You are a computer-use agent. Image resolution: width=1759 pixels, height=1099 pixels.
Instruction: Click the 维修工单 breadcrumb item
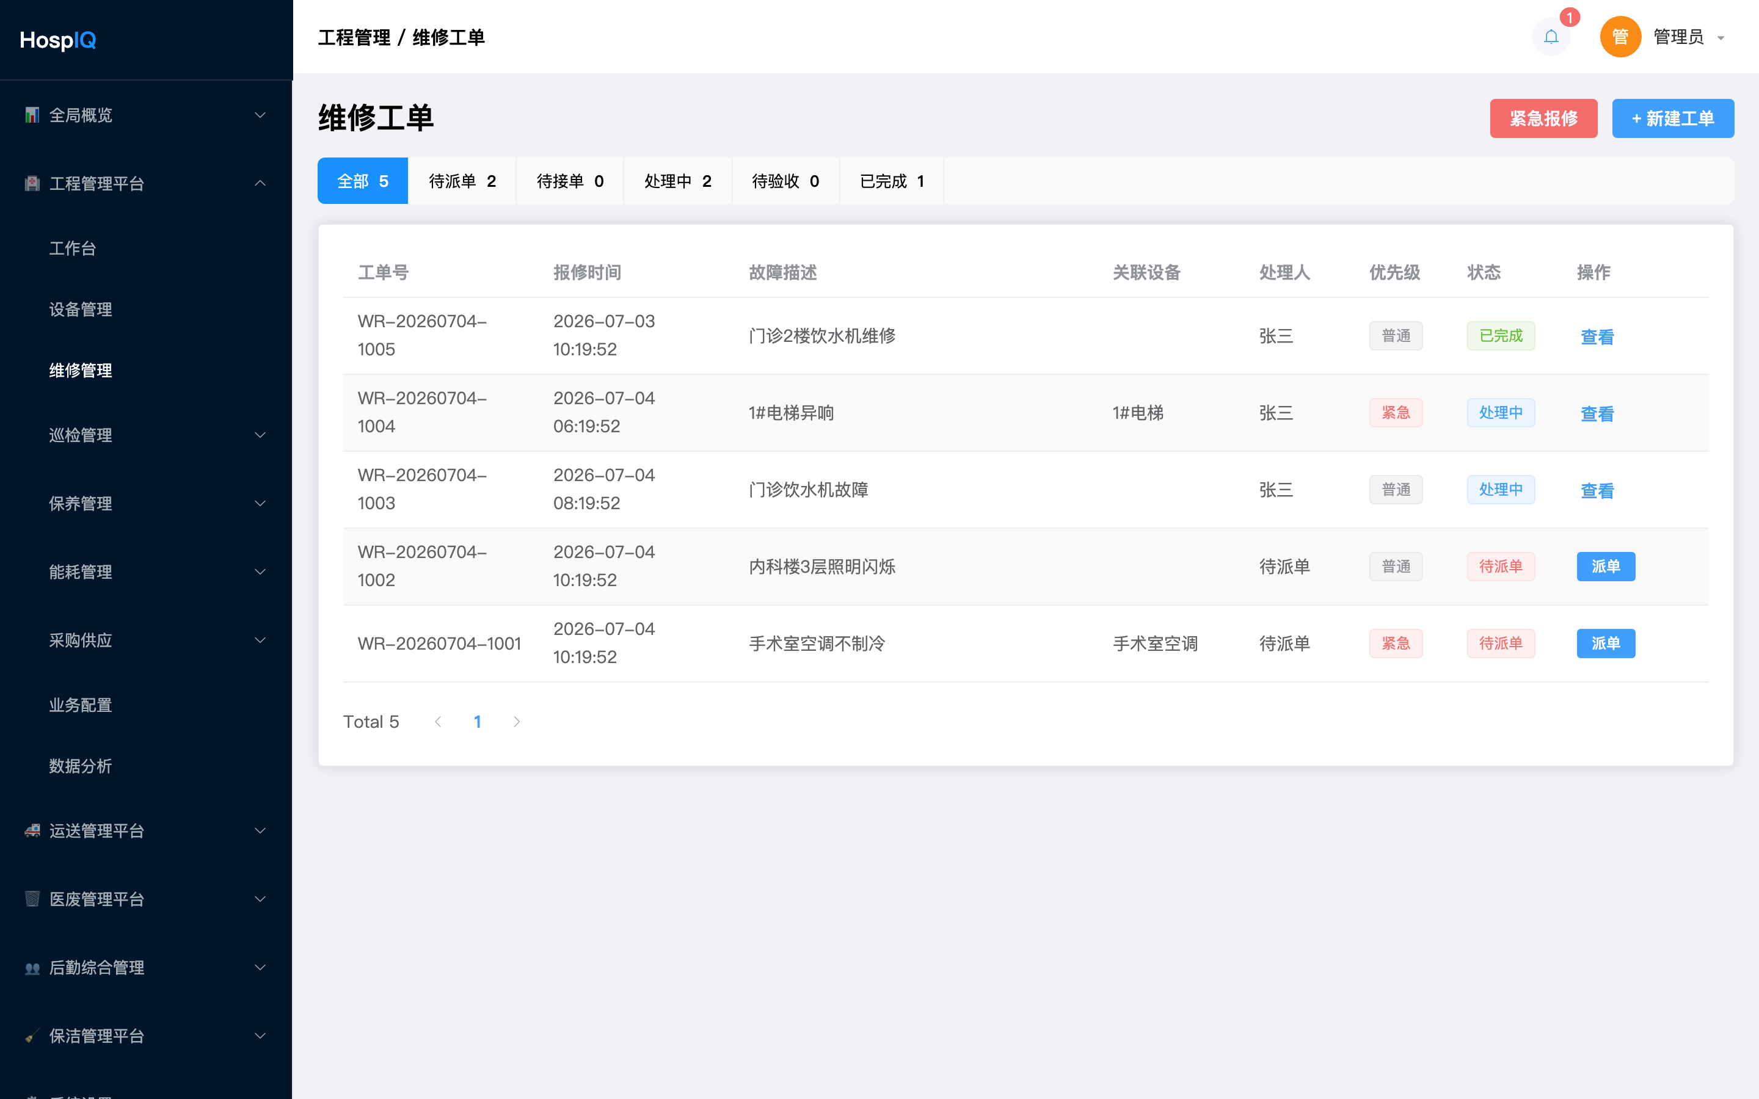click(x=448, y=37)
